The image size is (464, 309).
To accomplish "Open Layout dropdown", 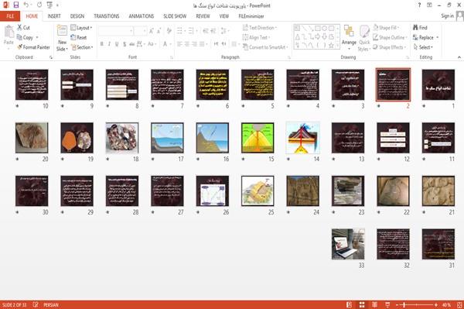I will (x=81, y=28).
